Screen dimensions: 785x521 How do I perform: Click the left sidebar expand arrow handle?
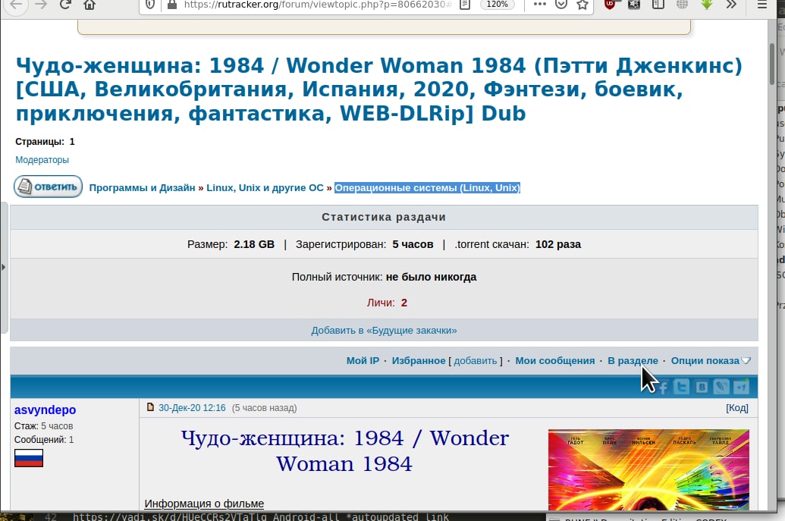[4, 267]
